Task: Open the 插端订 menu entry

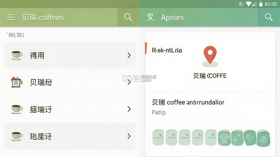Action: [70, 109]
